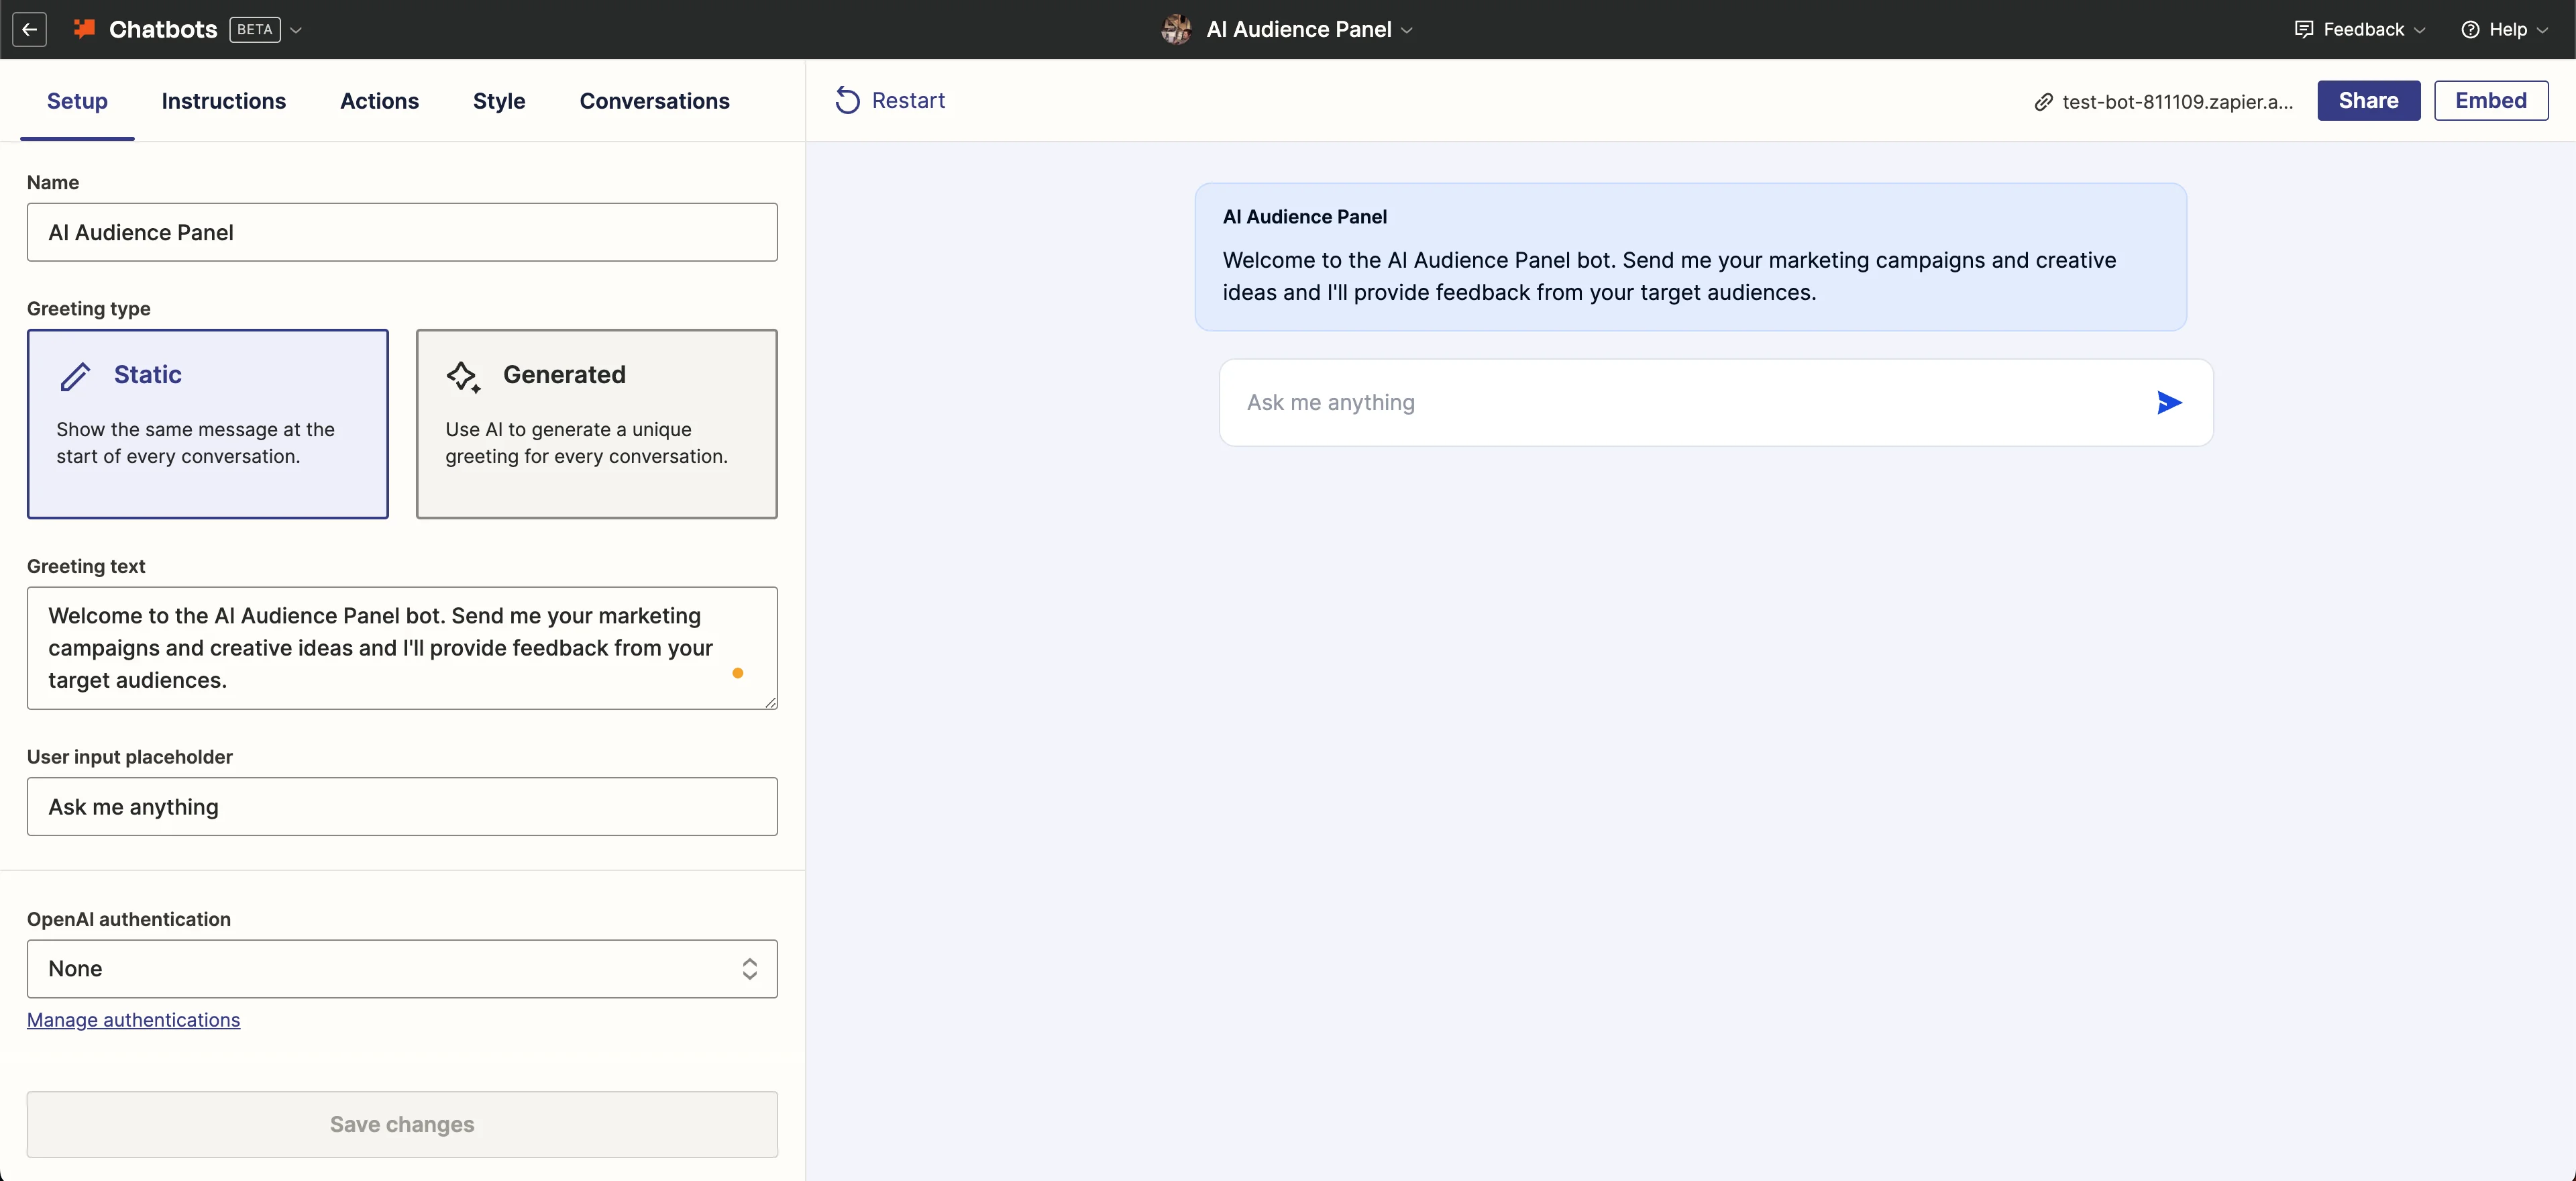Viewport: 2576px width, 1181px height.
Task: Click the blue send message arrow
Action: point(2168,403)
